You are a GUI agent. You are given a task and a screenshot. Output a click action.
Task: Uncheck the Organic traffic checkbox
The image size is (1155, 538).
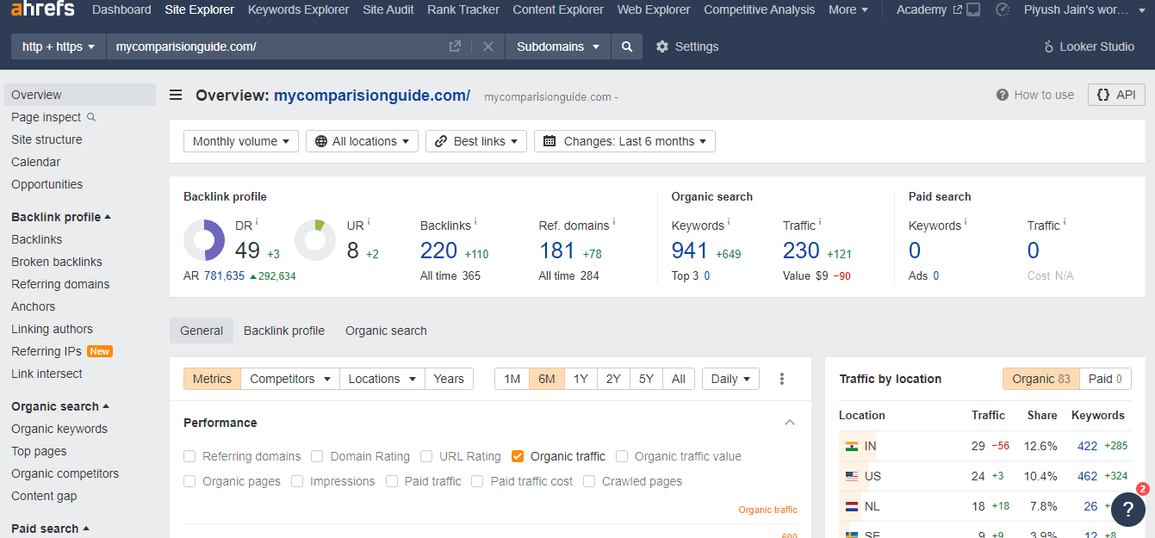point(518,456)
